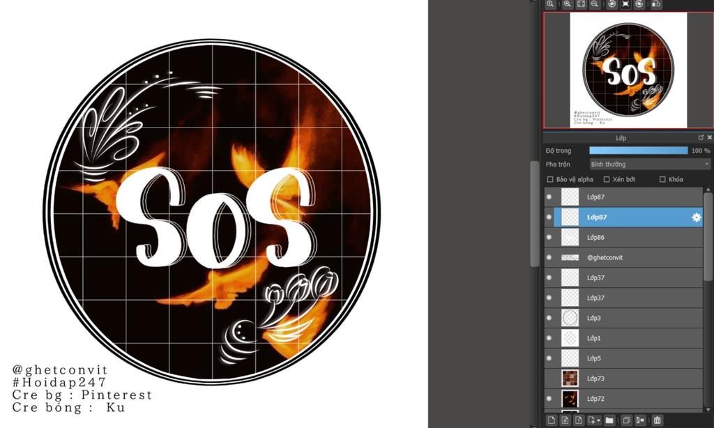Image resolution: width=714 pixels, height=428 pixels.
Task: Hide the Lớp86 layer
Action: [x=549, y=237]
